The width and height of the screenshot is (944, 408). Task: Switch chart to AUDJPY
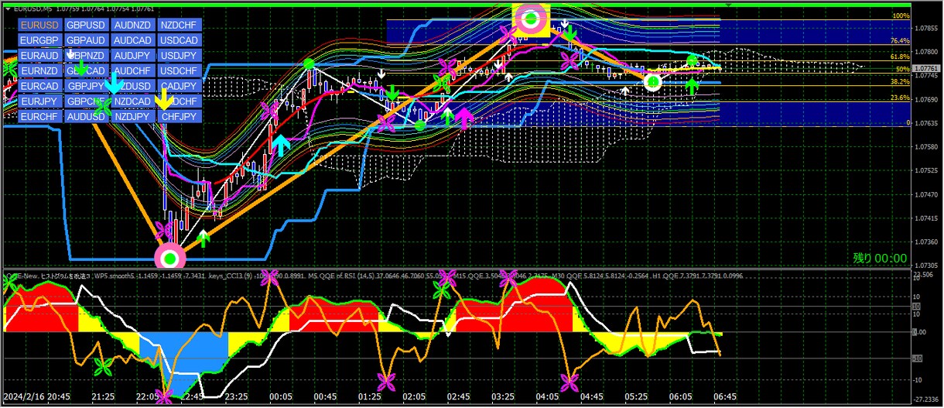pyautogui.click(x=132, y=56)
